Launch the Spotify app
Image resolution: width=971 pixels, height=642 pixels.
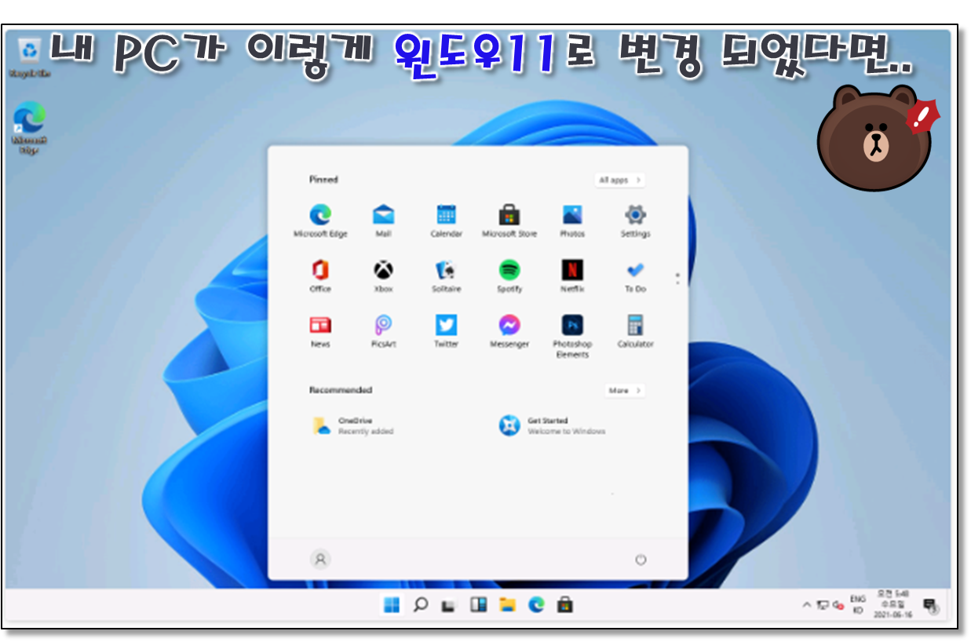coord(509,271)
